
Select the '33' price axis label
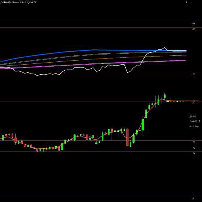point(194,29)
